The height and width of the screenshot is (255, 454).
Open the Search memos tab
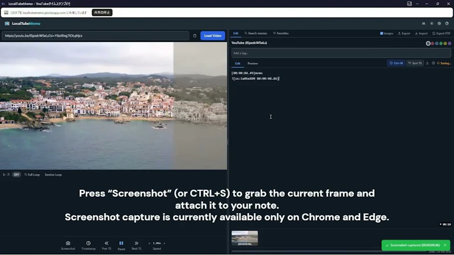pyautogui.click(x=256, y=33)
